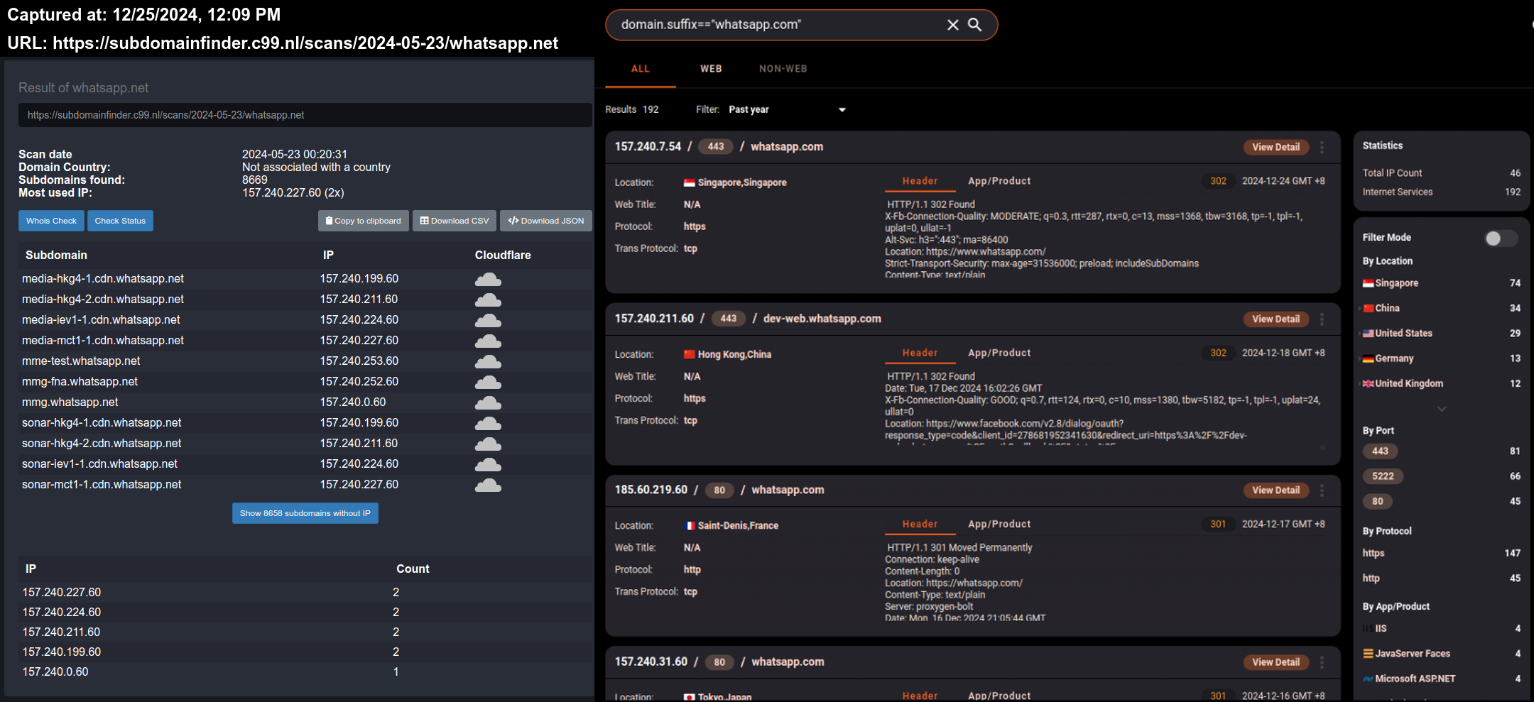Screen dimensions: 1534x702
Task: Open kebab menu for 185.60.219.60 result
Action: [1322, 490]
